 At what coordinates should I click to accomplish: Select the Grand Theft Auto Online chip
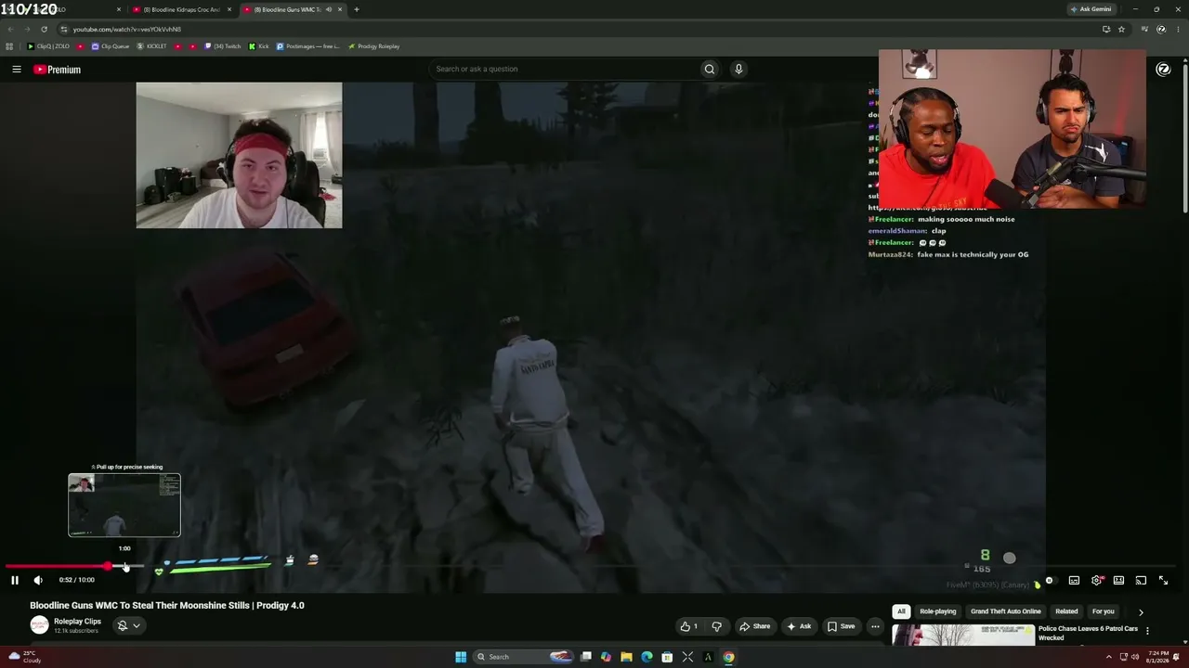1006,611
